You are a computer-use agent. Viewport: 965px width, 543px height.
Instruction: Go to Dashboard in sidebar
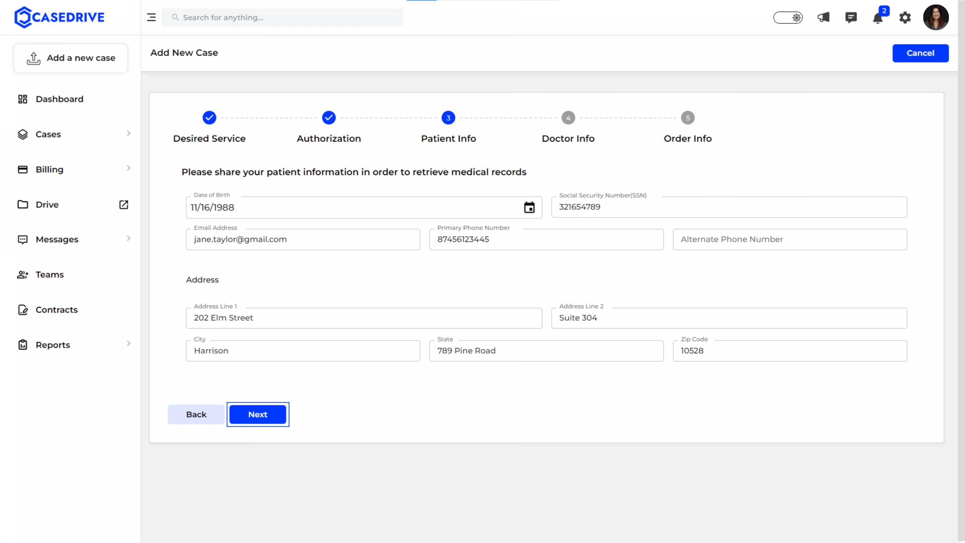59,99
